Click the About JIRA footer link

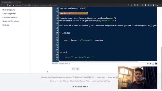point(101,77)
